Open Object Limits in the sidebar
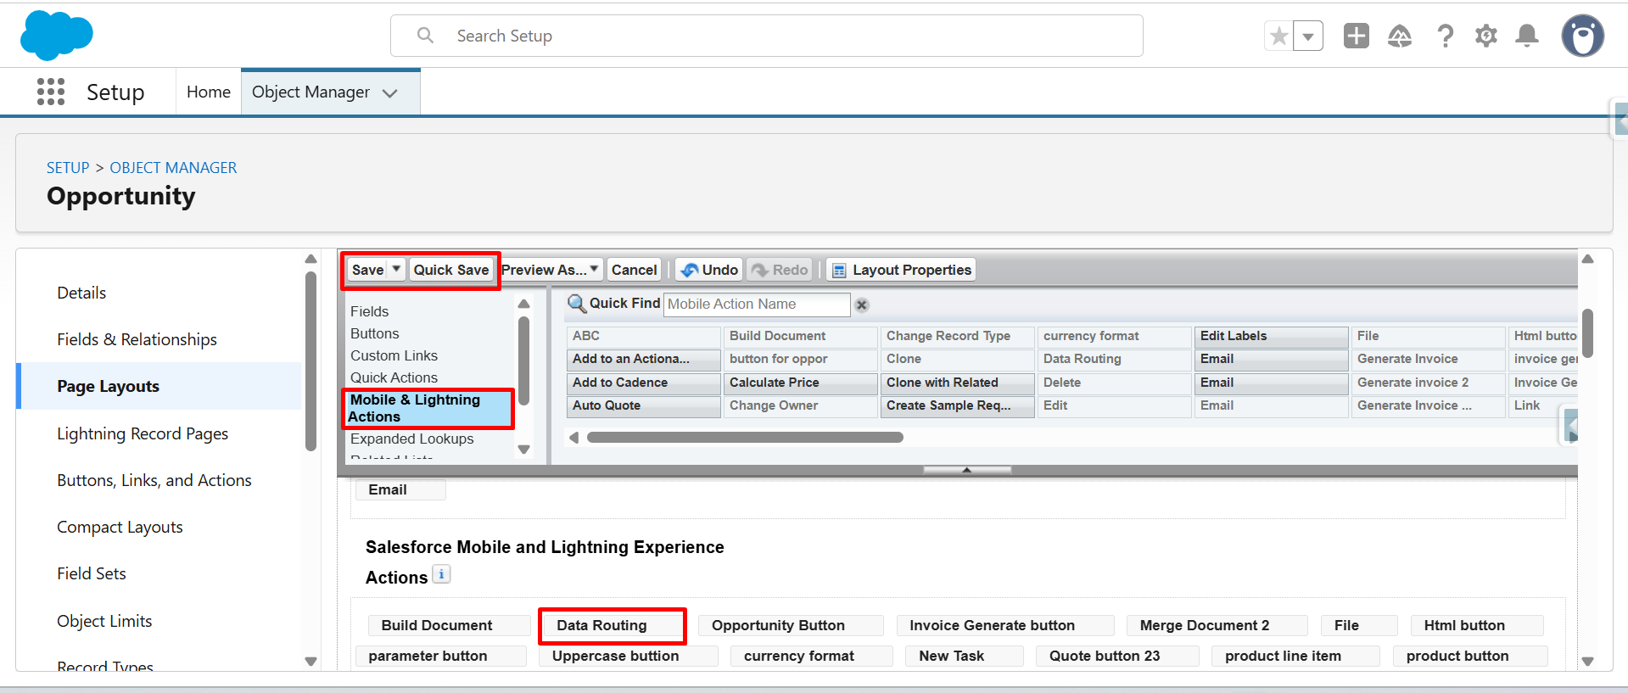 tap(104, 621)
